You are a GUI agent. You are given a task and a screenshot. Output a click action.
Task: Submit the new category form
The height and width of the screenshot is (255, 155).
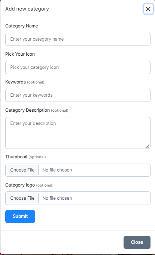click(20, 216)
